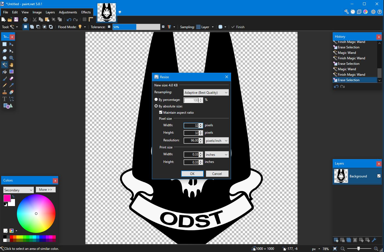
Task: Toggle the Colors window wheel icon
Action: pyautogui.click(x=365, y=12)
